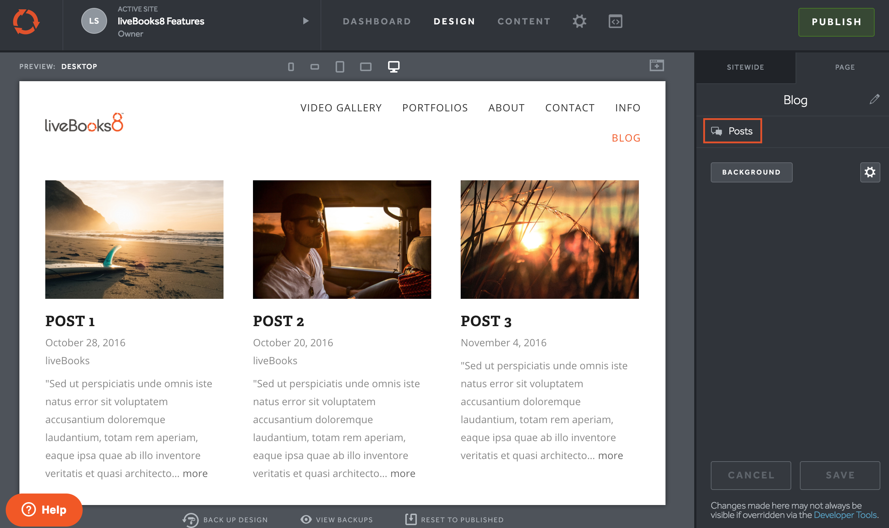The width and height of the screenshot is (889, 528).
Task: Switch preview to tablet landscape
Action: point(365,67)
